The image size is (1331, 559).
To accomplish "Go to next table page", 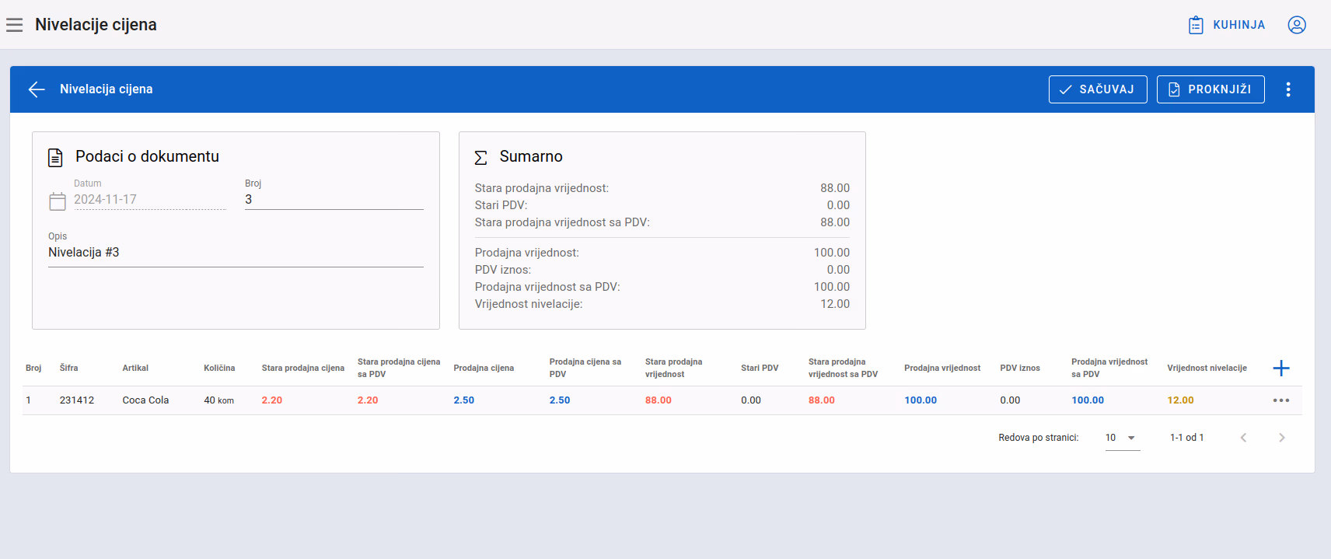I will point(1282,438).
